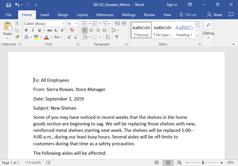This screenshot has height=166, width=238.
Task: Open the font size 14 dropdown
Action: (77, 24)
